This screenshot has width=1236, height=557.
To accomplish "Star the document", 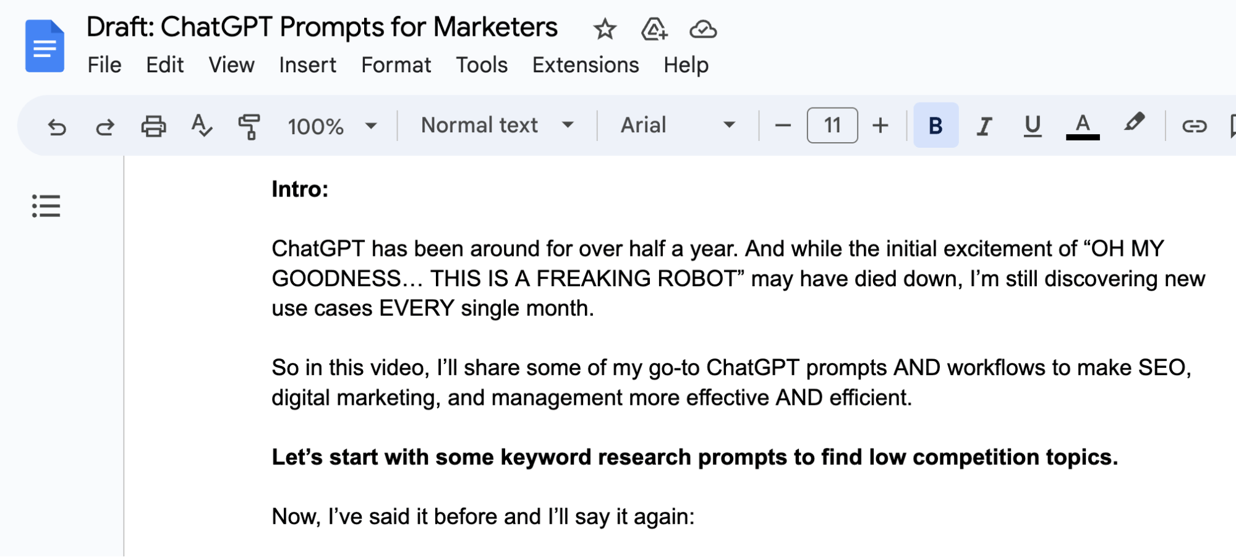I will point(604,28).
